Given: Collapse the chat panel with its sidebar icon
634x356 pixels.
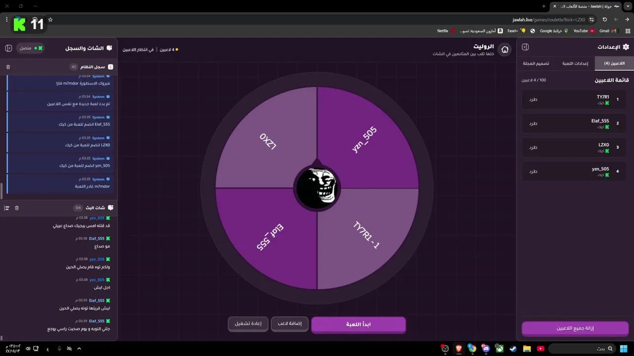Looking at the screenshot, I should pos(8,48).
